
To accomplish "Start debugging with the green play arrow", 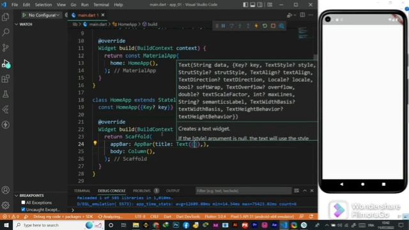I will coord(24,15).
